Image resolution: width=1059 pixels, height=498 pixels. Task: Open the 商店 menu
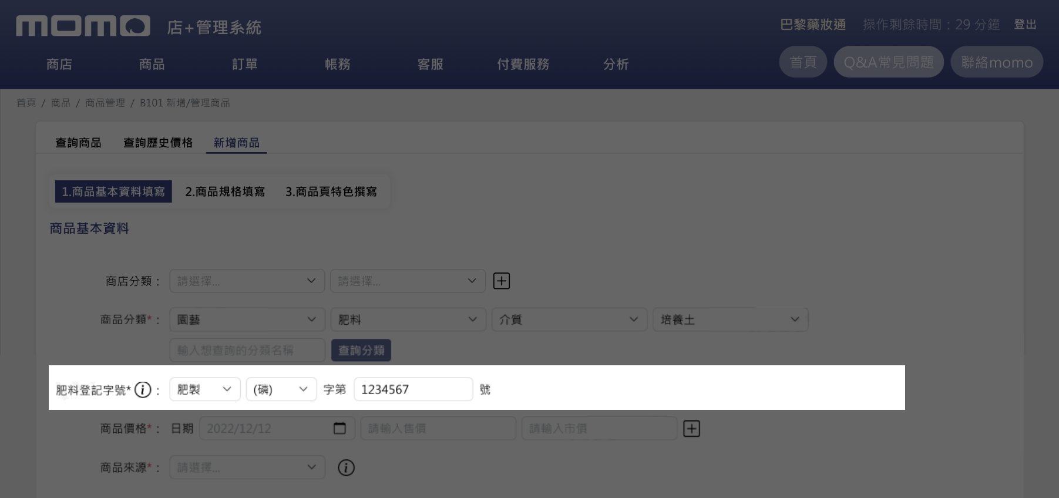point(59,64)
